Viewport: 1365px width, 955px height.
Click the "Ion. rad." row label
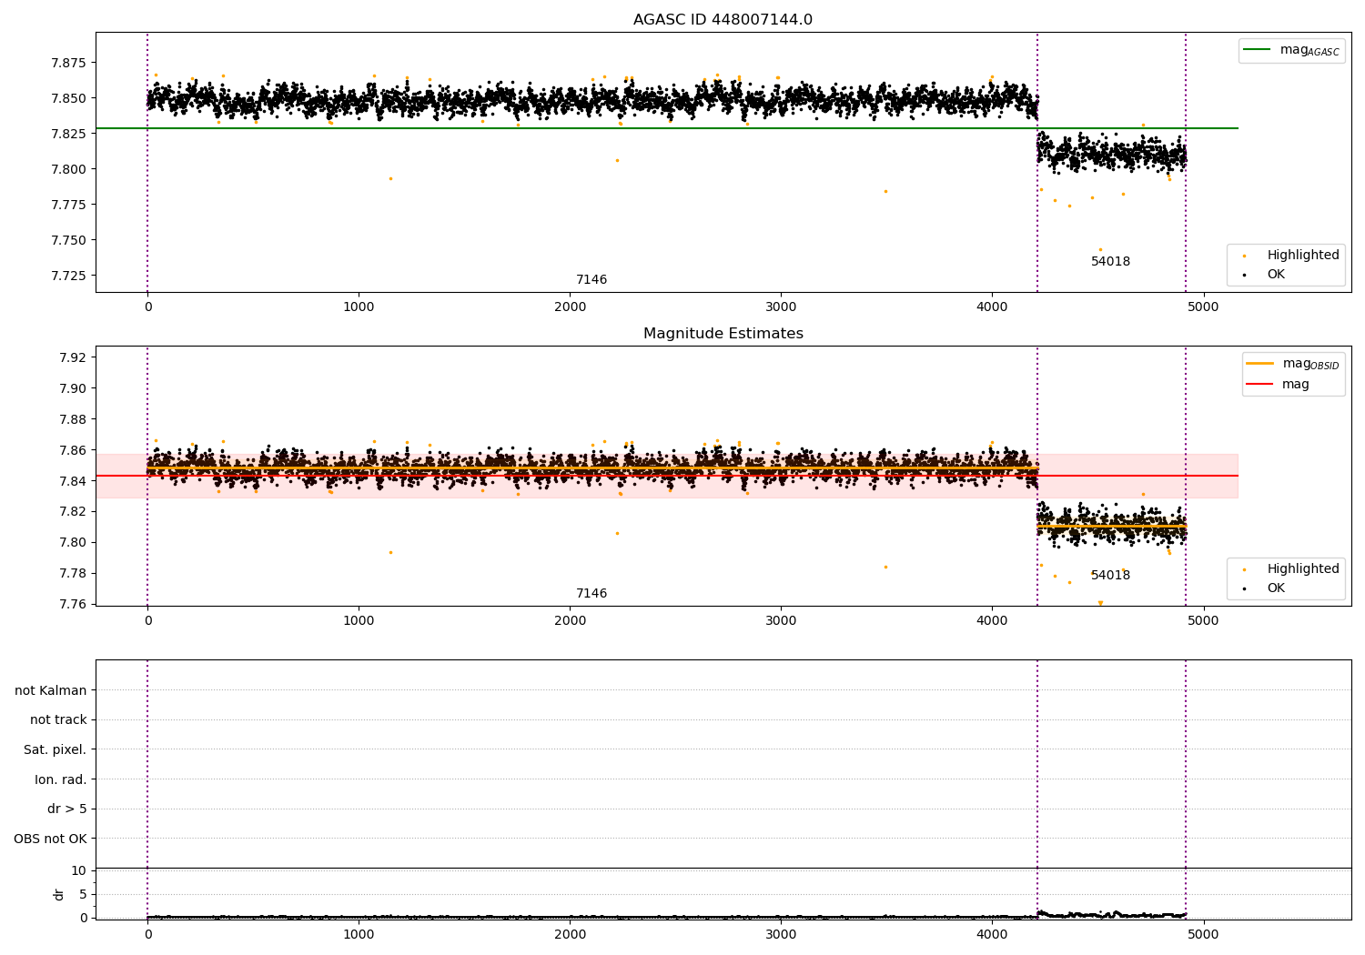point(60,780)
